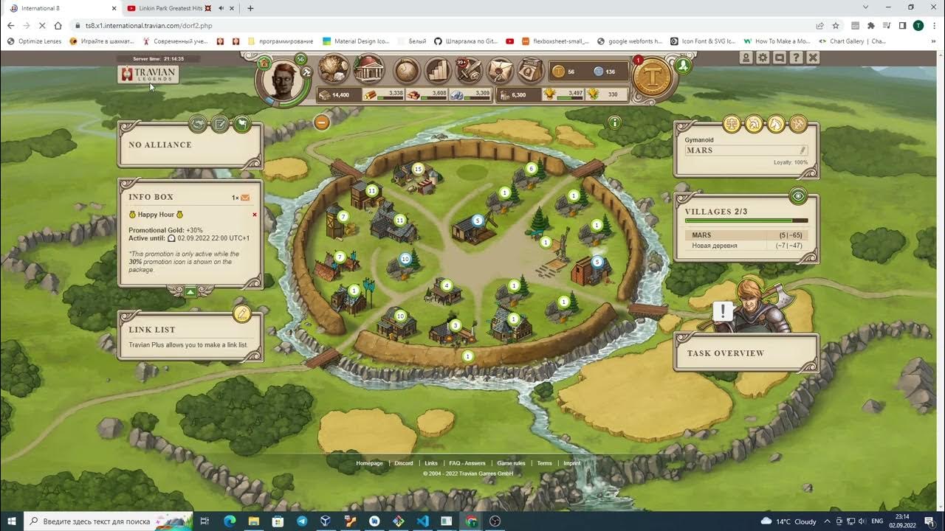The width and height of the screenshot is (945, 531).
Task: Select wall level 1 badge at bottom
Action: (x=467, y=356)
